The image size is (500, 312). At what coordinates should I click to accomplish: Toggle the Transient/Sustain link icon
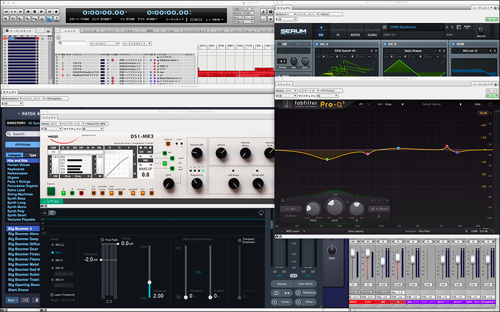pos(198,272)
